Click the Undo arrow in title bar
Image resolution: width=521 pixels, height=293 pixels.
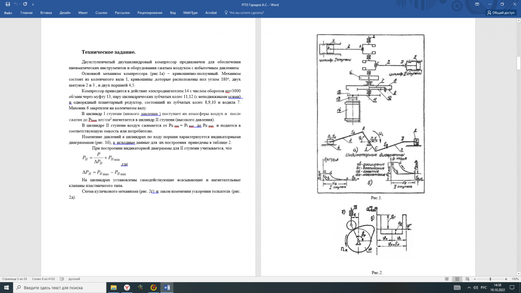click(x=16, y=4)
